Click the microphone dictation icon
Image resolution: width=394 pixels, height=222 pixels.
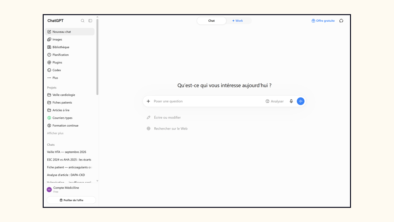291,101
